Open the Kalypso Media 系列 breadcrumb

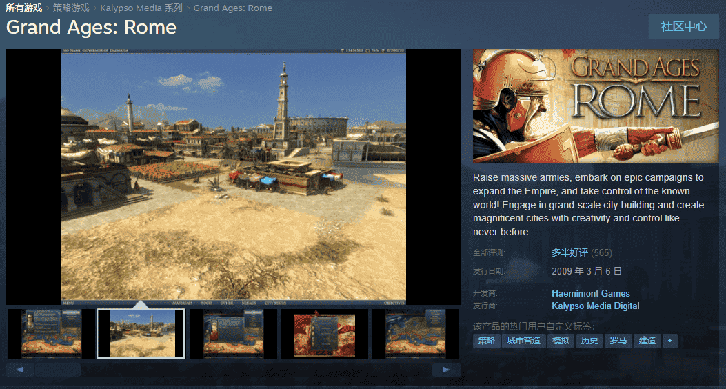(141, 8)
